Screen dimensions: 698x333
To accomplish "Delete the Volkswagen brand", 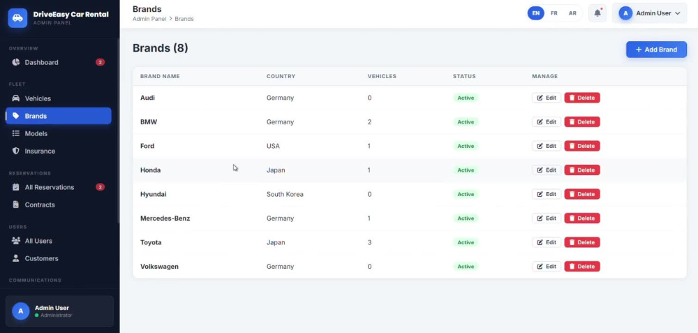I will (582, 266).
